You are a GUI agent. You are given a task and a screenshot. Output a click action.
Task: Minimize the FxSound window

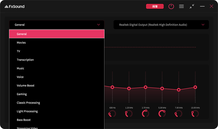click(x=202, y=6)
